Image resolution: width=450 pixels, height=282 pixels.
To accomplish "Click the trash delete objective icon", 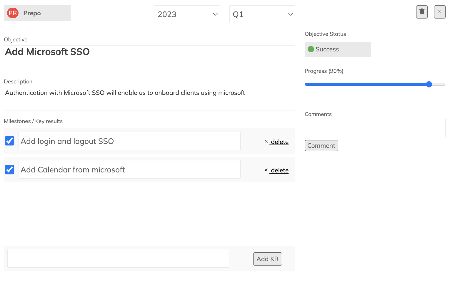I will click(422, 12).
